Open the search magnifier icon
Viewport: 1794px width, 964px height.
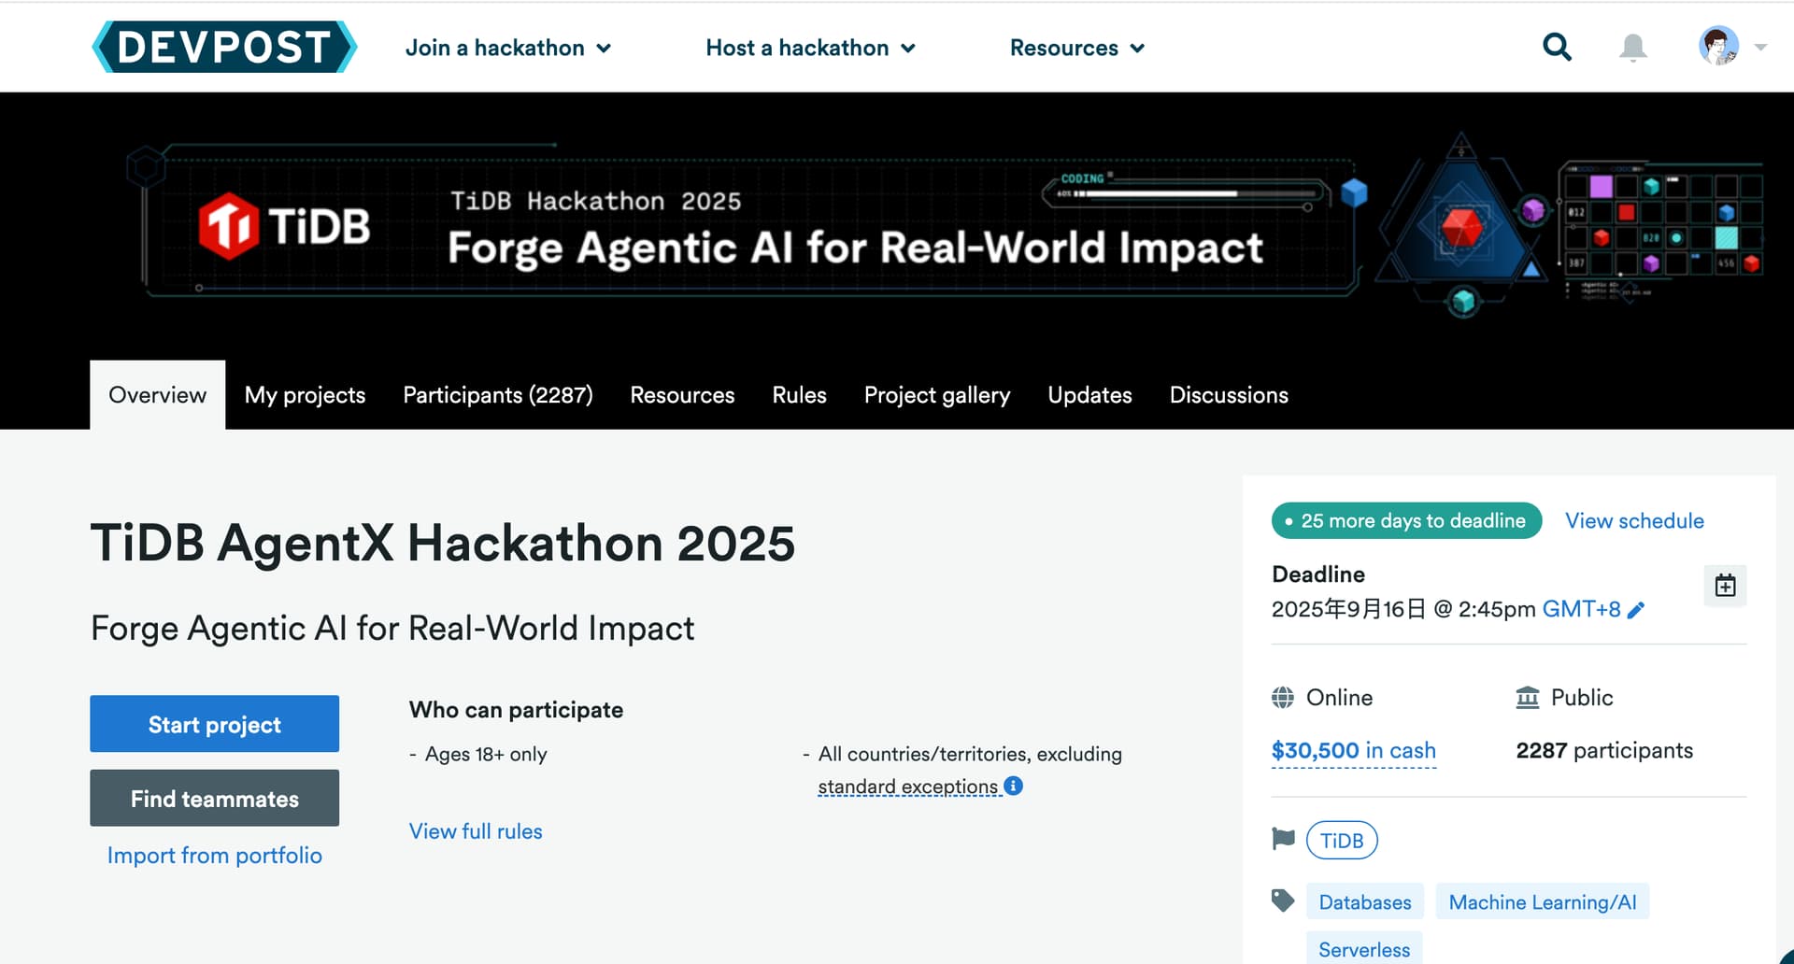[x=1557, y=47]
